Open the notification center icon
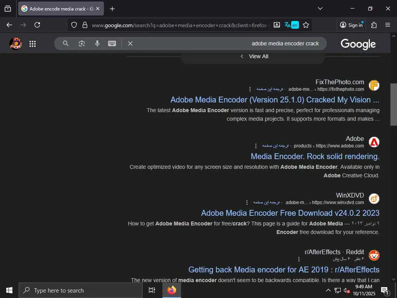This screenshot has height=298, width=397. click(385, 291)
